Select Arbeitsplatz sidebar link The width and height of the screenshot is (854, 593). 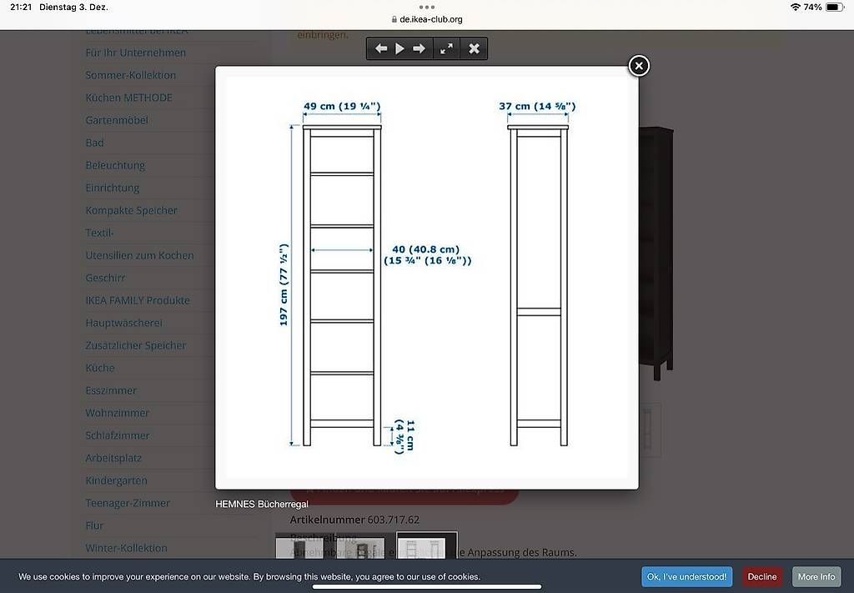pyautogui.click(x=113, y=458)
